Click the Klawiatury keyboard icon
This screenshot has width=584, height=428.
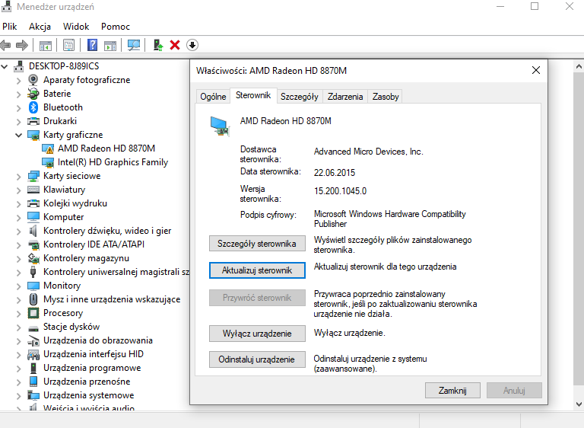tap(33, 190)
